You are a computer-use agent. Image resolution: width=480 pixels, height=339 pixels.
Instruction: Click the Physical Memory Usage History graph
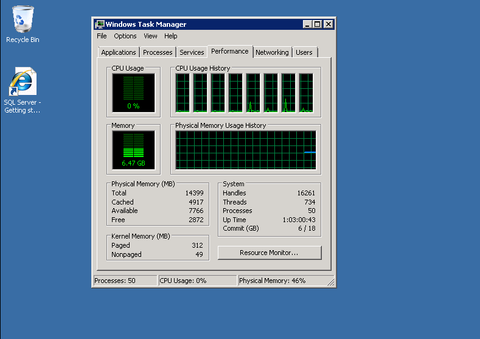point(246,150)
